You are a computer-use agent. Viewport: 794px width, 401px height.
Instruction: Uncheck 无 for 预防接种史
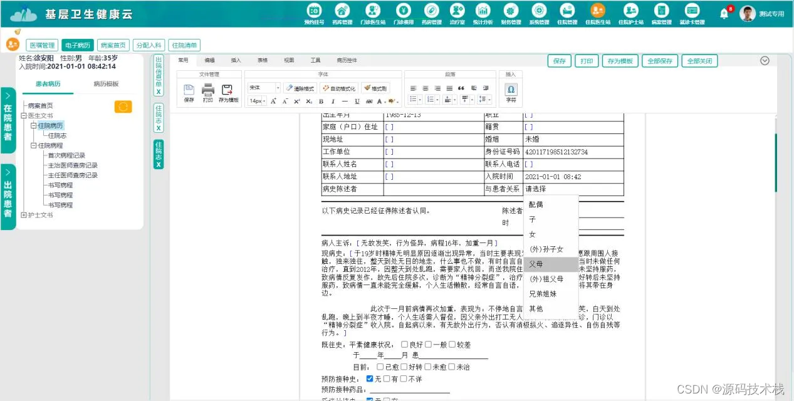[x=370, y=378]
